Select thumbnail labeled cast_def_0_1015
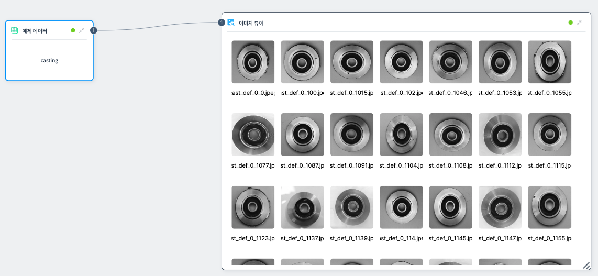Screen dimensions: 598x276 pos(351,62)
